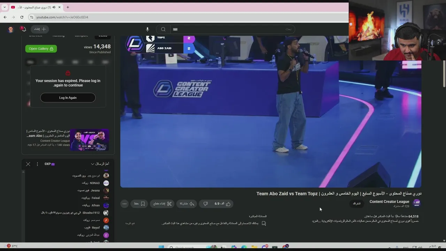Screen dimensions: 446x251
Task: Expand the top messages chat filter dropdown
Action: coord(100,164)
